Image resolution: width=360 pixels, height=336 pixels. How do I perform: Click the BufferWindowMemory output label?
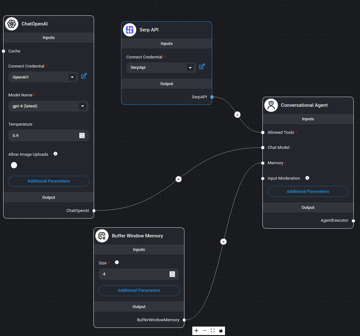point(158,320)
